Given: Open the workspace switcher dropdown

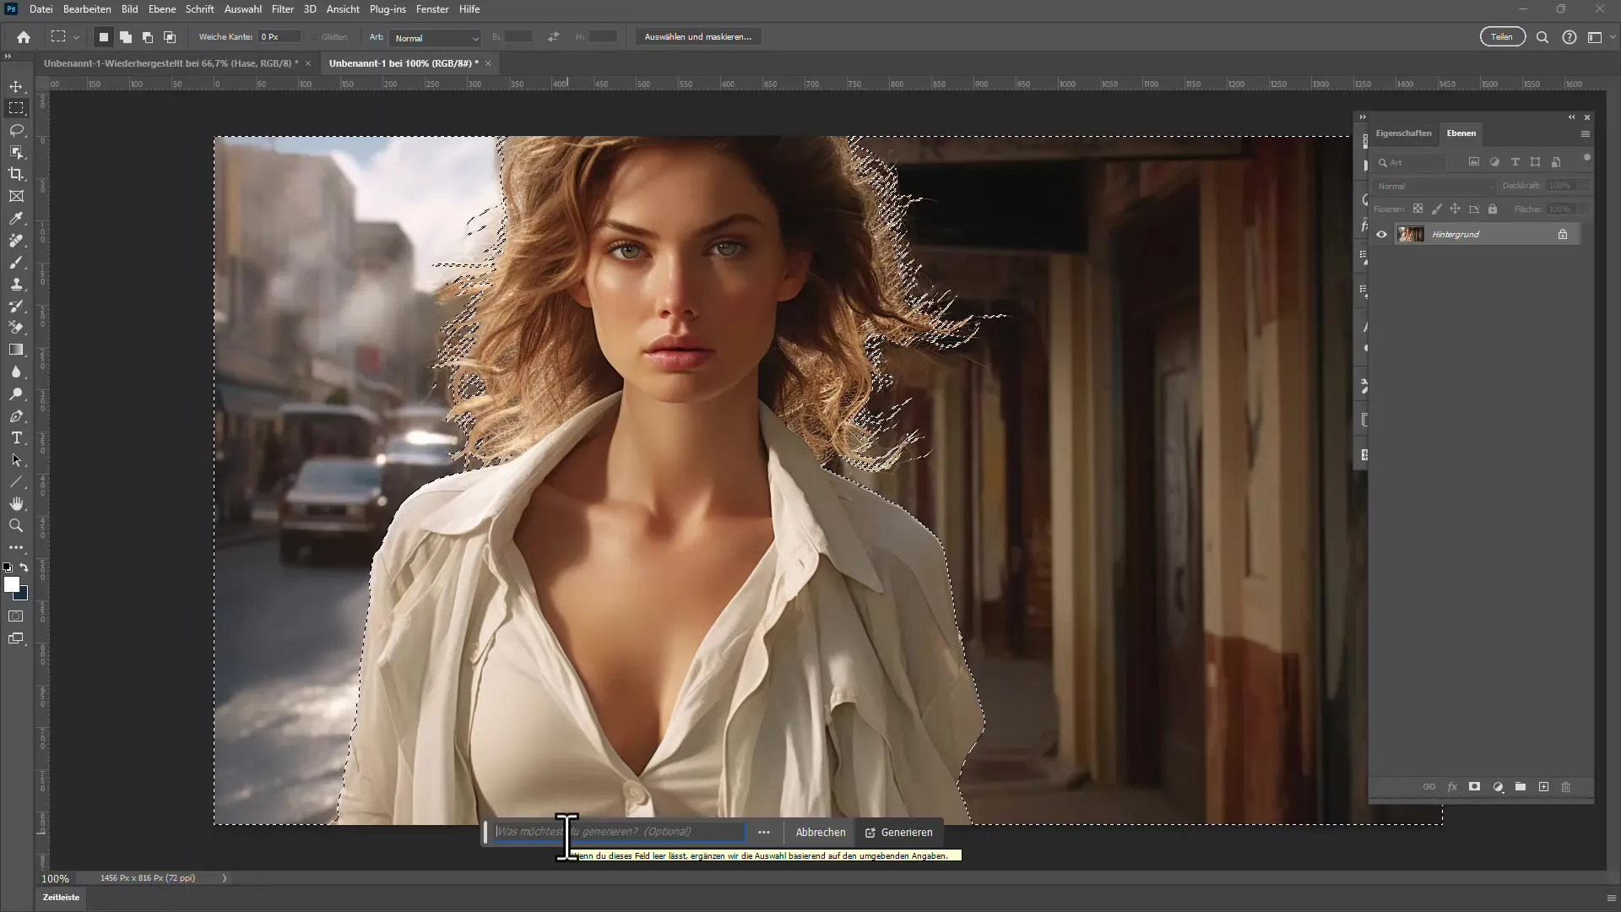Looking at the screenshot, I should (x=1602, y=37).
